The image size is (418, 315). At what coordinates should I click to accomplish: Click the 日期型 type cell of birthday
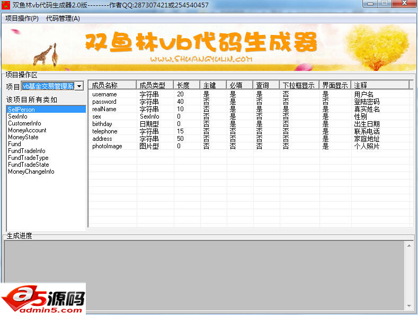click(149, 124)
